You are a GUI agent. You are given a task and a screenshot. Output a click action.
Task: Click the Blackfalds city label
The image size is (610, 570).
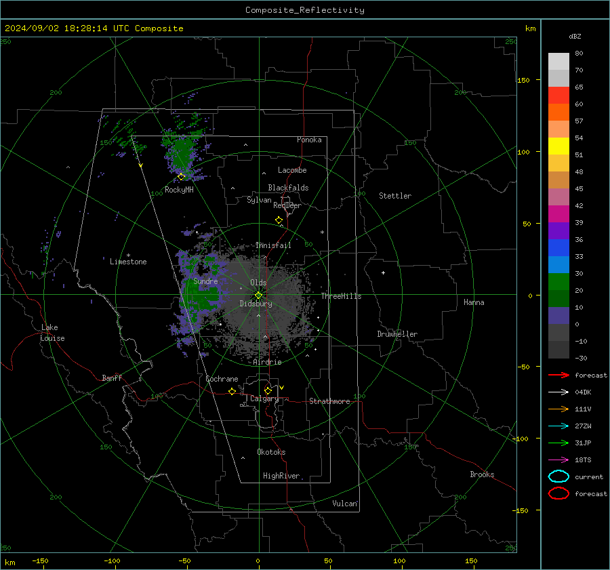coord(288,188)
